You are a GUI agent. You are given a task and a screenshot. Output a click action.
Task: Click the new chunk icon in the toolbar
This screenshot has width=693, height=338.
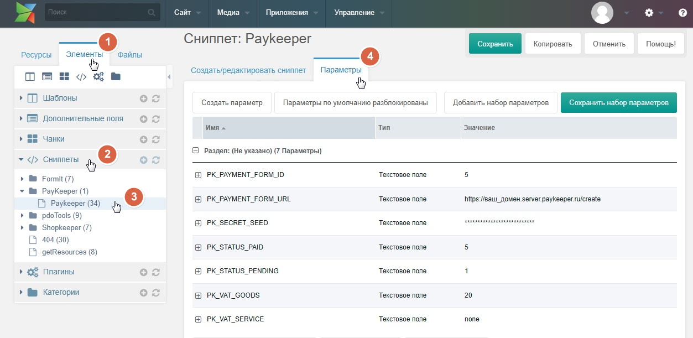(64, 77)
